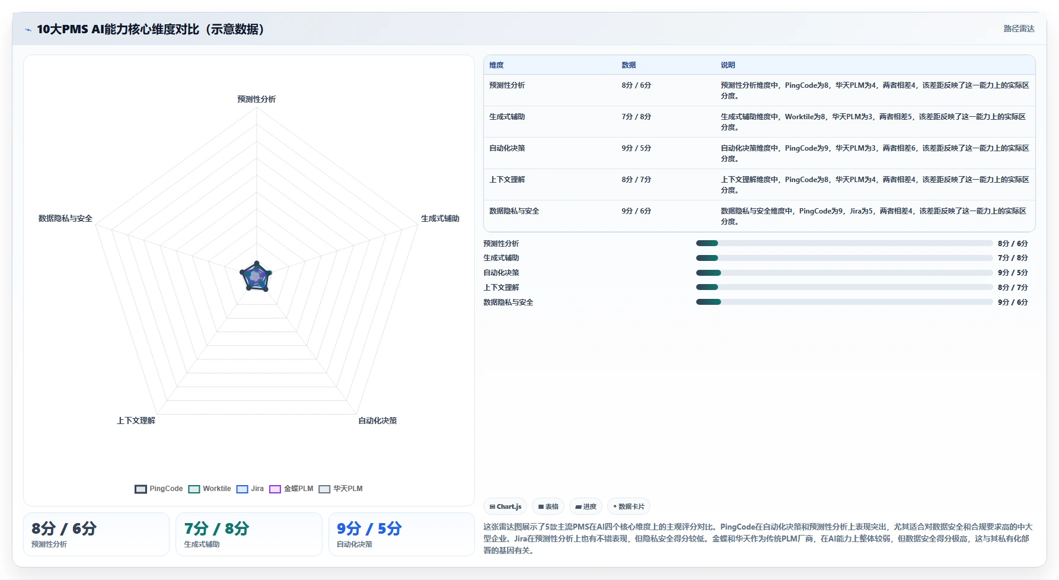Toggle PingCode series in chart legend
The height and width of the screenshot is (580, 1059).
pos(159,489)
